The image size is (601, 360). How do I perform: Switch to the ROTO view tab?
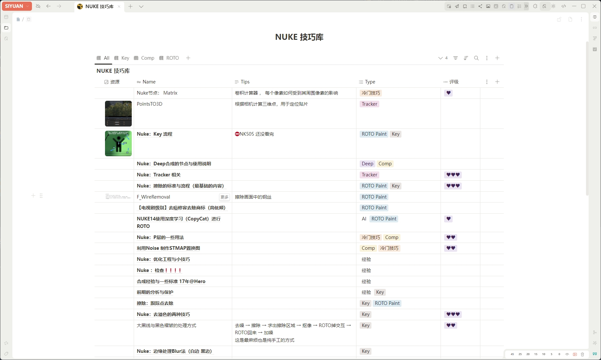169,58
